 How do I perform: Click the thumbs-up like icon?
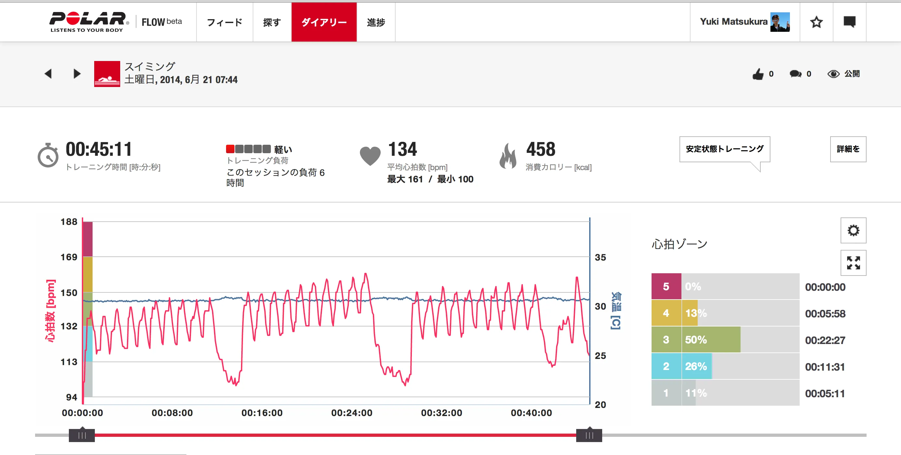click(758, 74)
